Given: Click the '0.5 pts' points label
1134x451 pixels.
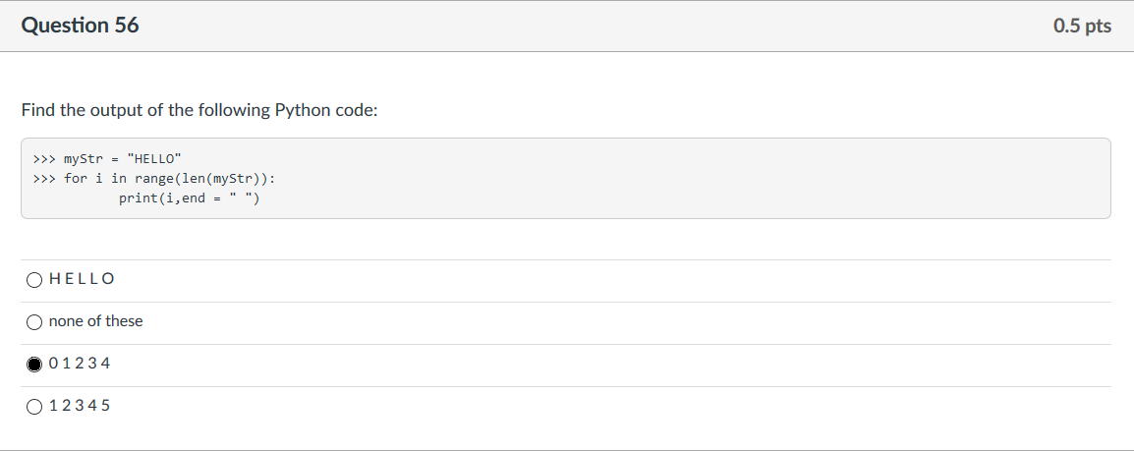Looking at the screenshot, I should pos(1082,26).
